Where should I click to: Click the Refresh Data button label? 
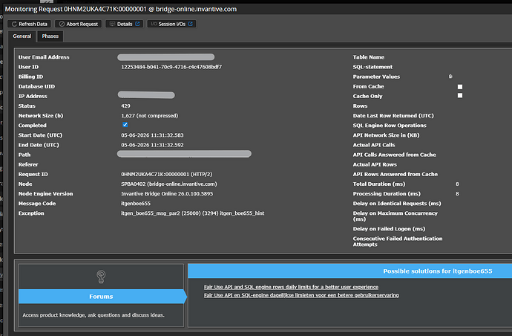[x=33, y=24]
